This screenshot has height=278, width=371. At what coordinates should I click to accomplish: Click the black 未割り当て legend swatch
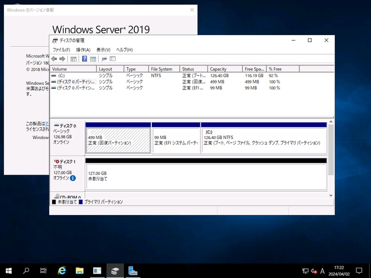tap(54, 202)
